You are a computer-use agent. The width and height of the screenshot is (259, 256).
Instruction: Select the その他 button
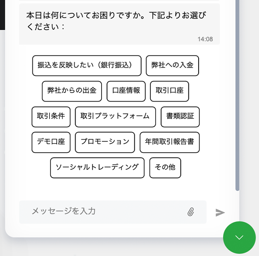(165, 168)
